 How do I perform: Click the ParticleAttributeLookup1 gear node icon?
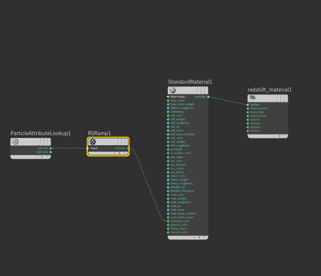(x=15, y=142)
